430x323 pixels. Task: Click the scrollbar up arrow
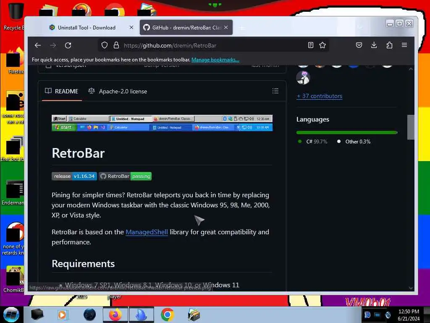(x=411, y=69)
